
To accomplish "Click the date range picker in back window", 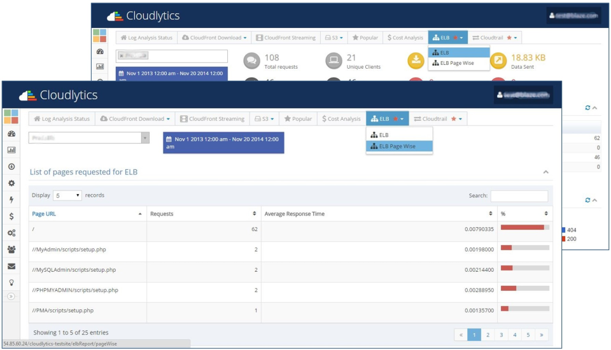I will 172,74.
